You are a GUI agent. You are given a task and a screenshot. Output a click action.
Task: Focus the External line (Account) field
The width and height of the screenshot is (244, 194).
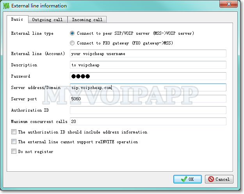pos(148,53)
